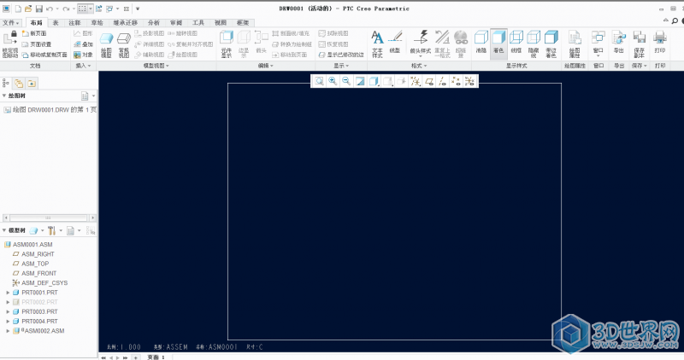Toggle datum plane display in graphics toolbar
This screenshot has height=360, width=684.
click(429, 81)
